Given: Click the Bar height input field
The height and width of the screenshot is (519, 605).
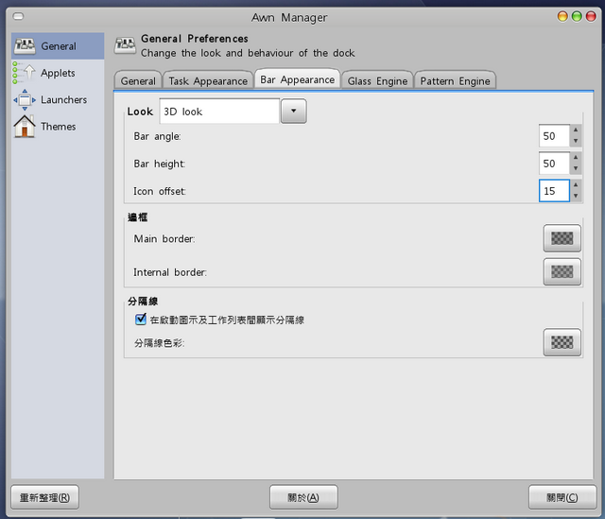Looking at the screenshot, I should (554, 164).
